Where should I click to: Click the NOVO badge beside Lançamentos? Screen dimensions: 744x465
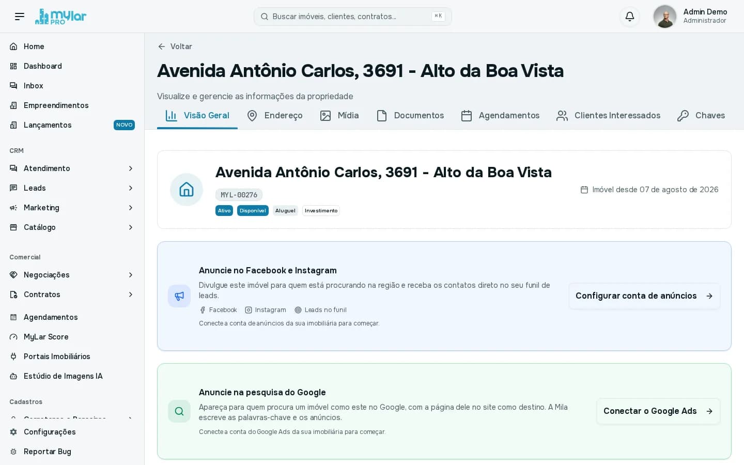coord(124,125)
